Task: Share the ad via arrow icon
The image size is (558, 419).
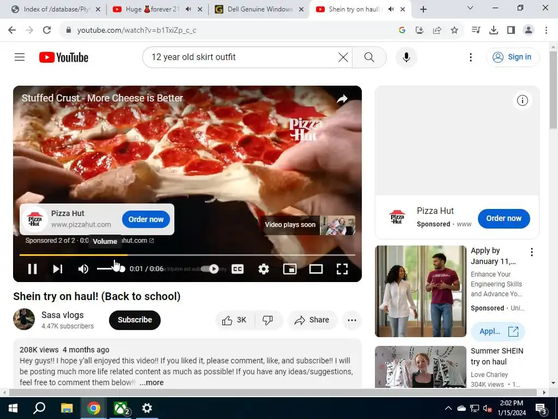Action: point(342,99)
